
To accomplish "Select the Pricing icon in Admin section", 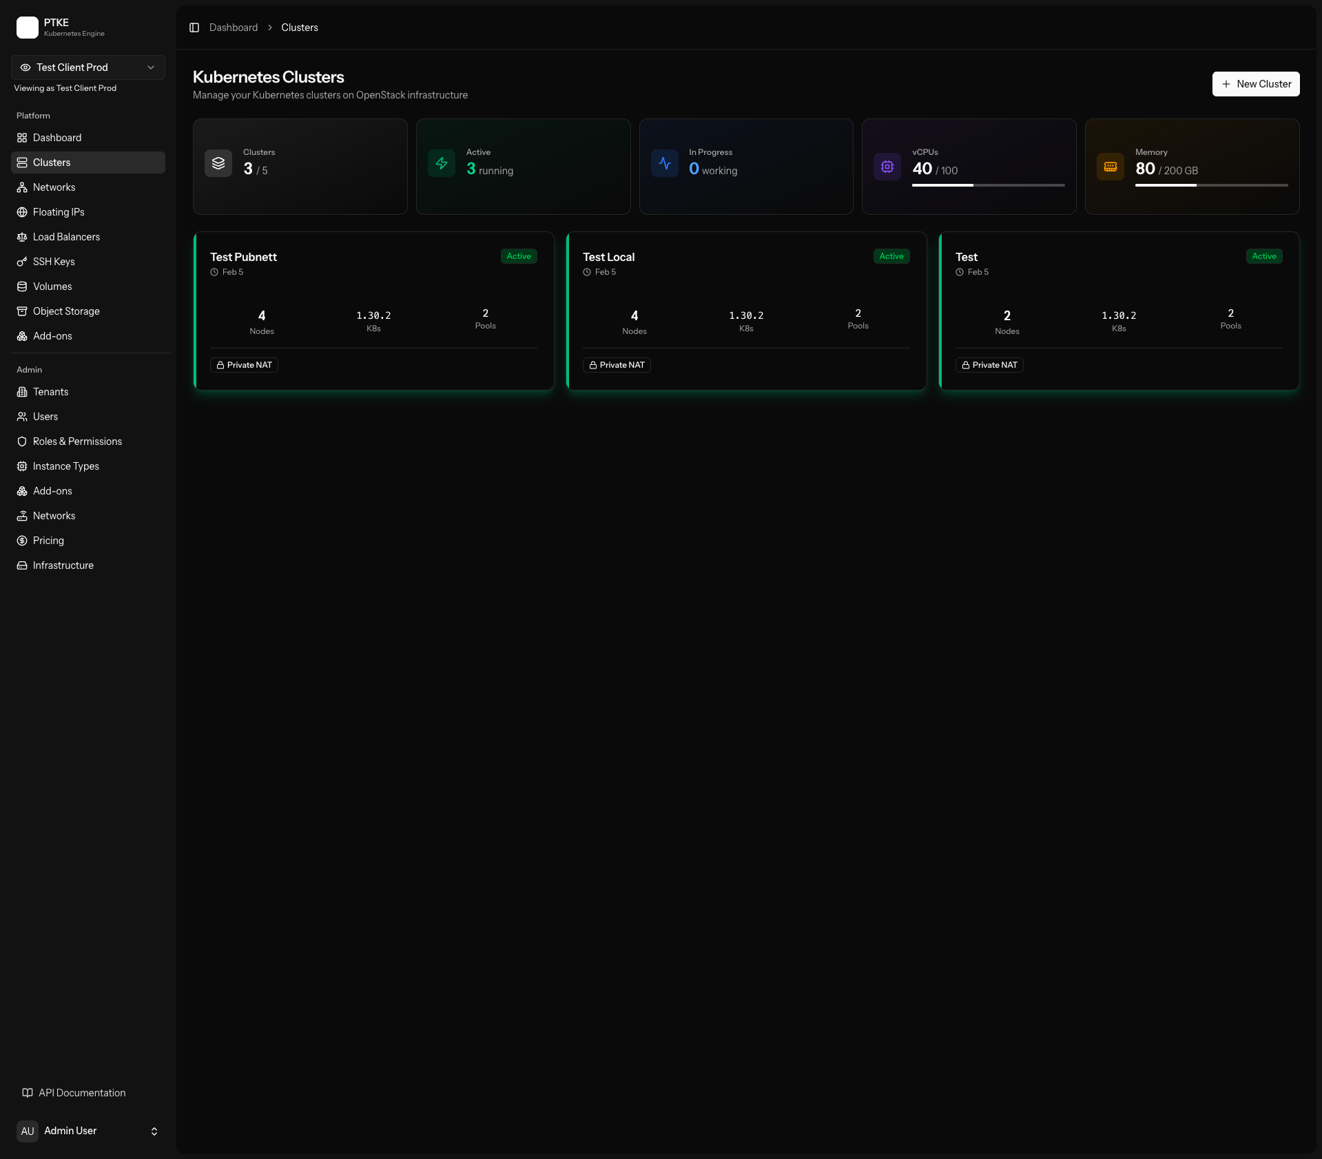I will tap(23, 541).
